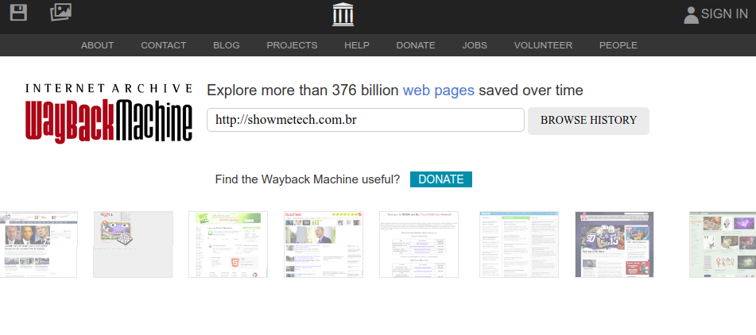Screen dimensions: 756x335
Task: Select VOLUNTEER in the navigation bar
Action: (x=543, y=45)
